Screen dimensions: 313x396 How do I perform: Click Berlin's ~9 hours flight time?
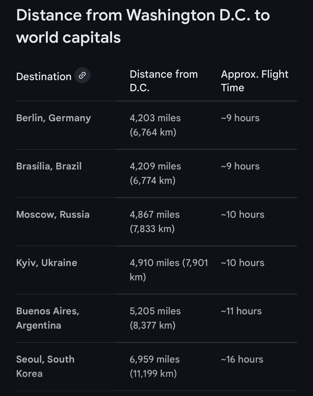pos(240,118)
